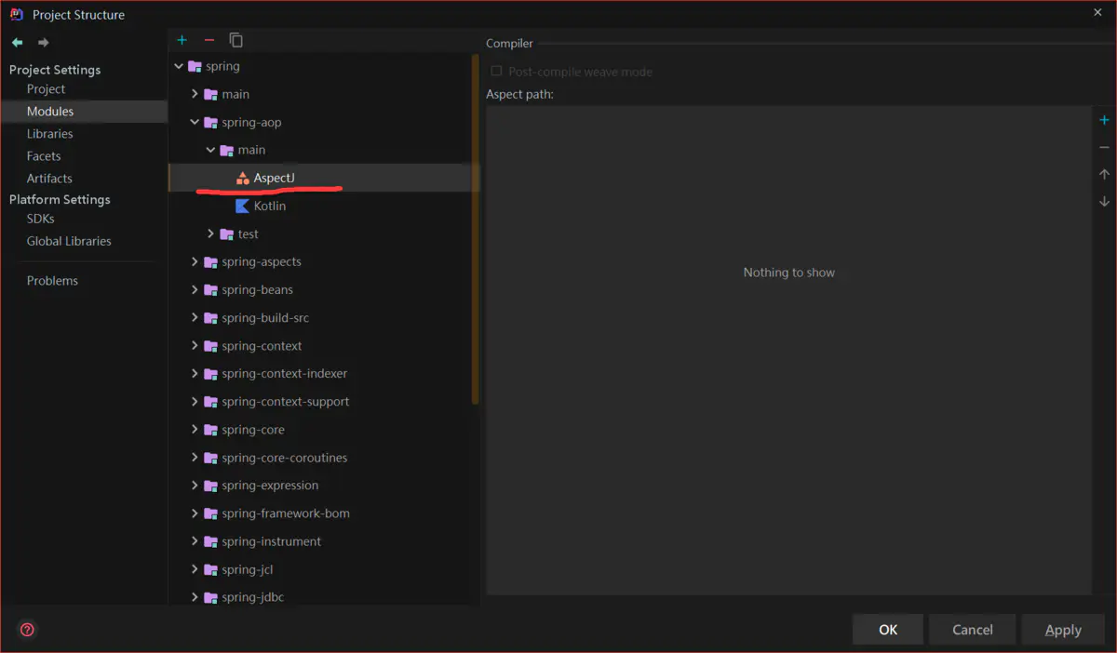Toggle Post-compile weave mode checkbox

(496, 72)
